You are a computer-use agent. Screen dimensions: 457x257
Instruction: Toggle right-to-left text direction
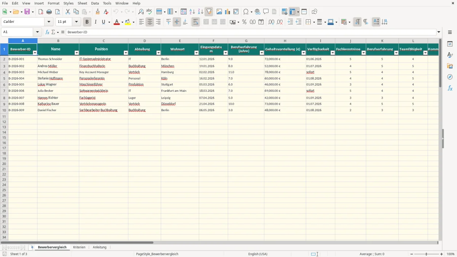pos(366,22)
